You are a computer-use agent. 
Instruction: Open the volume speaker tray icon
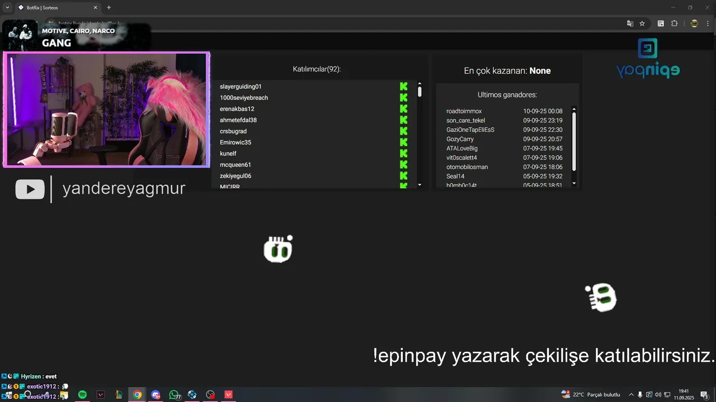point(658,395)
